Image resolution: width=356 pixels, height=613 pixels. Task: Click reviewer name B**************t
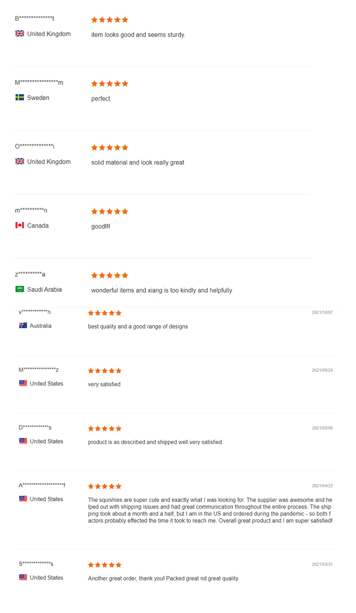pos(35,19)
